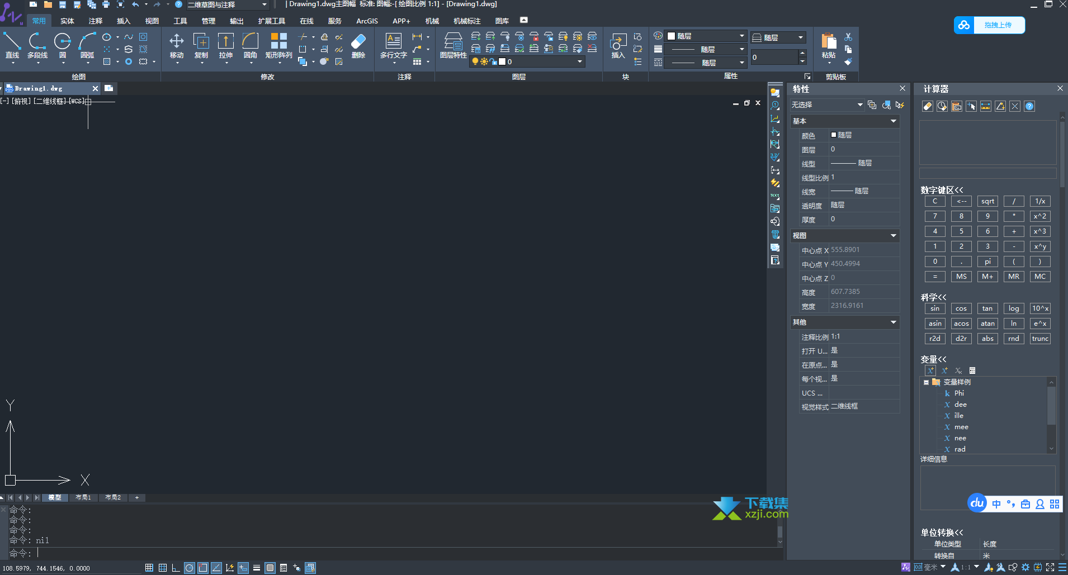Toggle snap grid dots in status bar
Image resolution: width=1068 pixels, height=575 pixels.
[x=149, y=568]
